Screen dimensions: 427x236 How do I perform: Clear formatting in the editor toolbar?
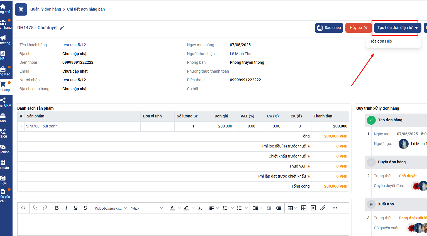pyautogui.click(x=200, y=208)
